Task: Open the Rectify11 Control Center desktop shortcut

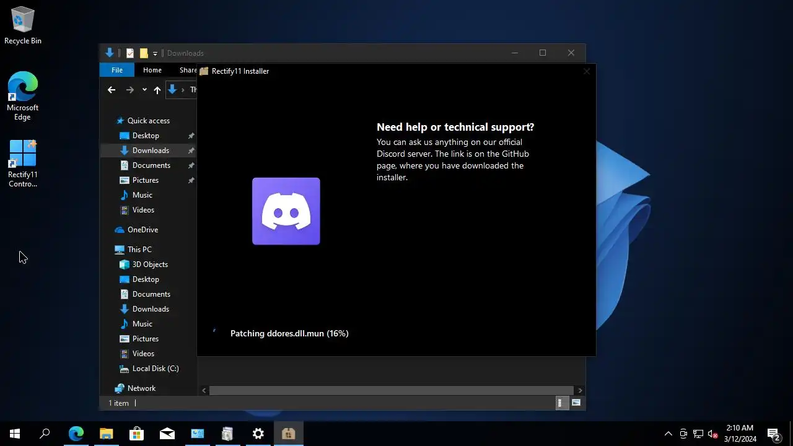Action: (23, 164)
